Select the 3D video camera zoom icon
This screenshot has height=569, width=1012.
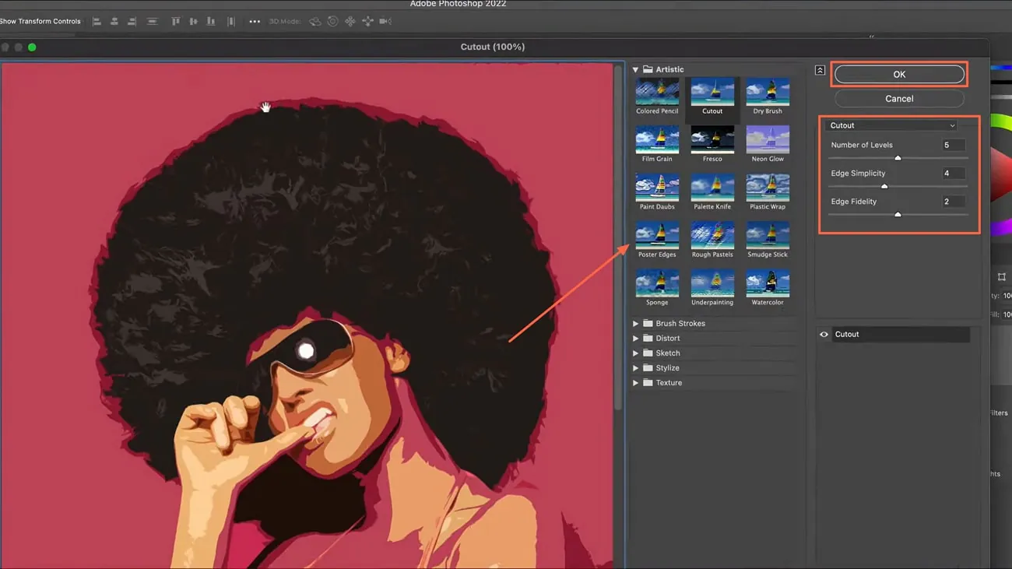(385, 22)
